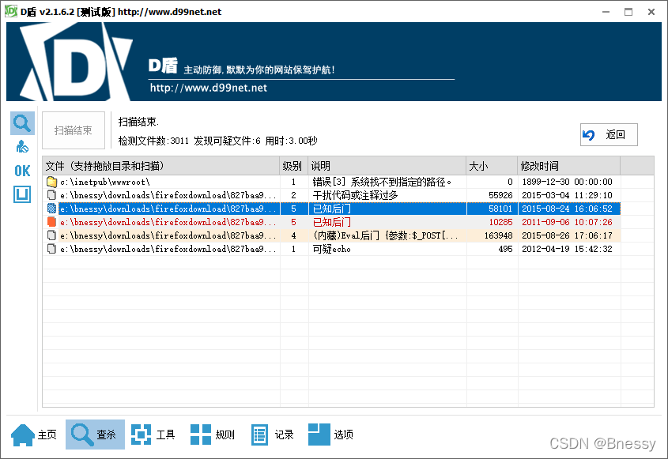
Task: Maximize the D盾 window
Action: (628, 12)
